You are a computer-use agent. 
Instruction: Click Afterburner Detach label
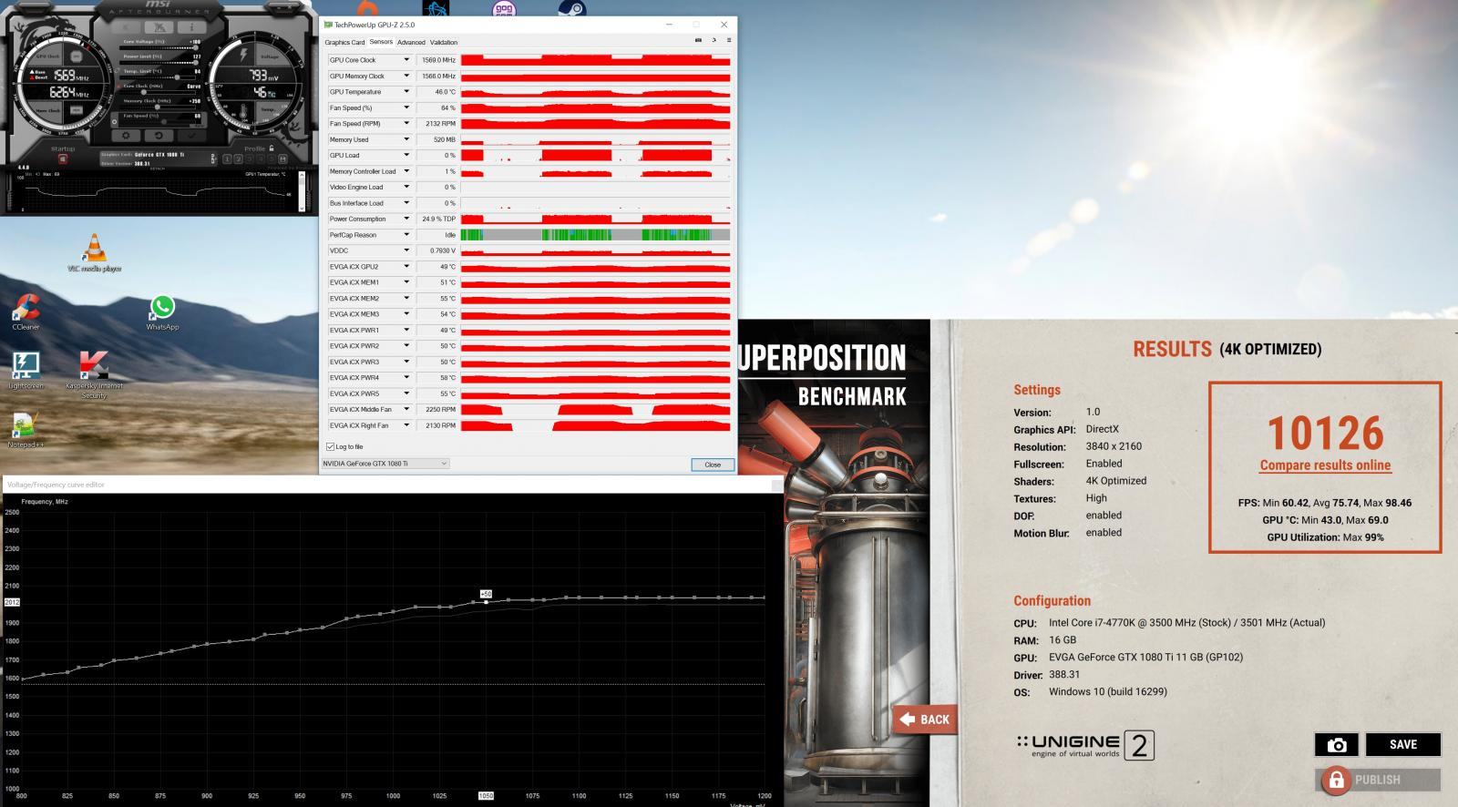[x=159, y=169]
